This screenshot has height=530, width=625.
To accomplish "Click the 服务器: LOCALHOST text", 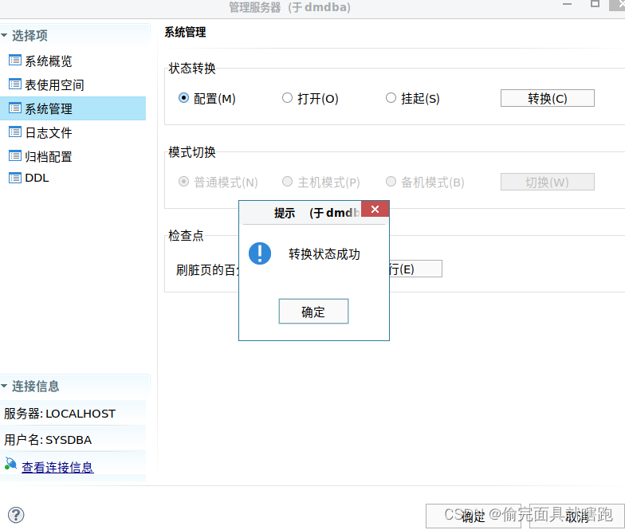I will tap(60, 414).
